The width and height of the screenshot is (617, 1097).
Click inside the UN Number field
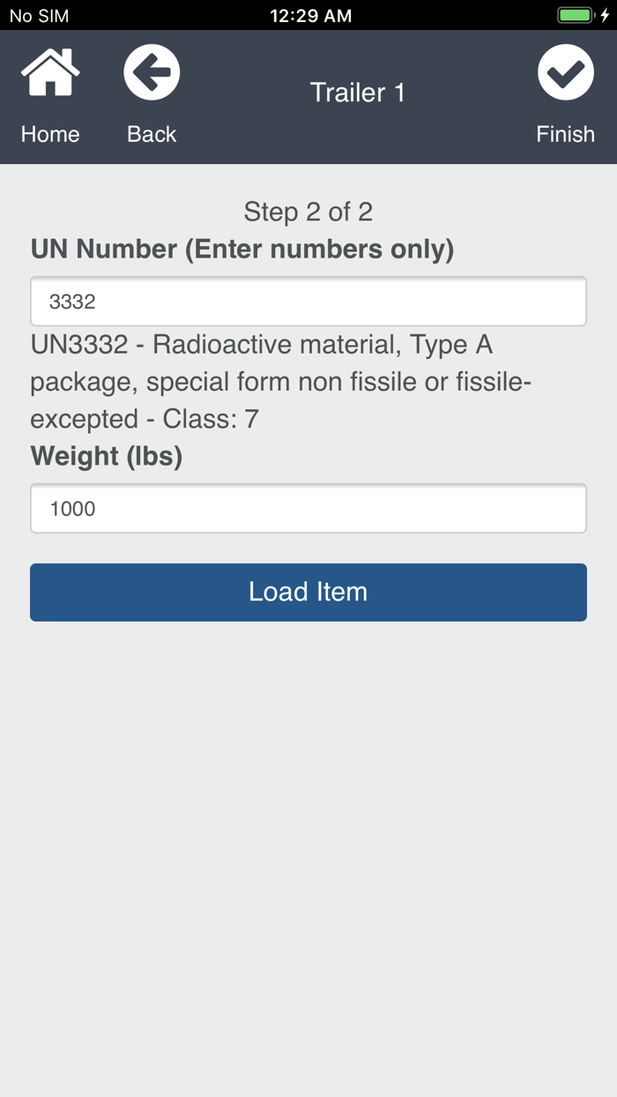click(x=308, y=301)
